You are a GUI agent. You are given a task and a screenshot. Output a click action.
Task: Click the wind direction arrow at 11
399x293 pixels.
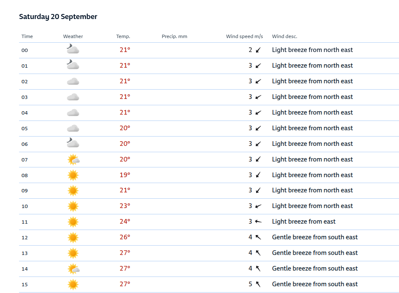point(258,222)
